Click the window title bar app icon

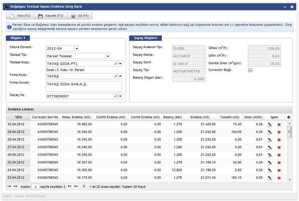6,7
